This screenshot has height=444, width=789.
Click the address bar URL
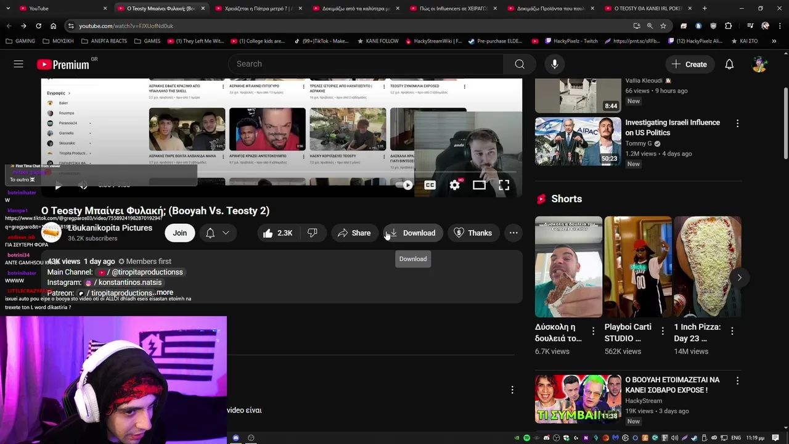pos(126,26)
